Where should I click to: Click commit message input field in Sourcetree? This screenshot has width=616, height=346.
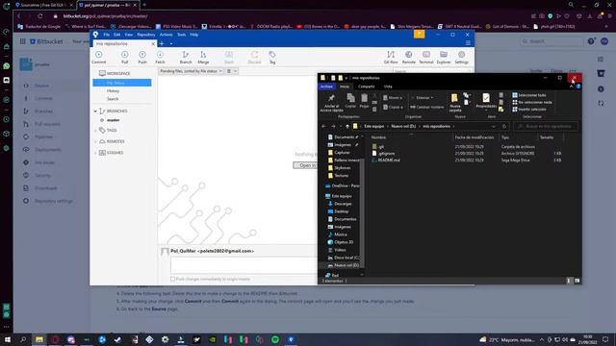(x=244, y=265)
